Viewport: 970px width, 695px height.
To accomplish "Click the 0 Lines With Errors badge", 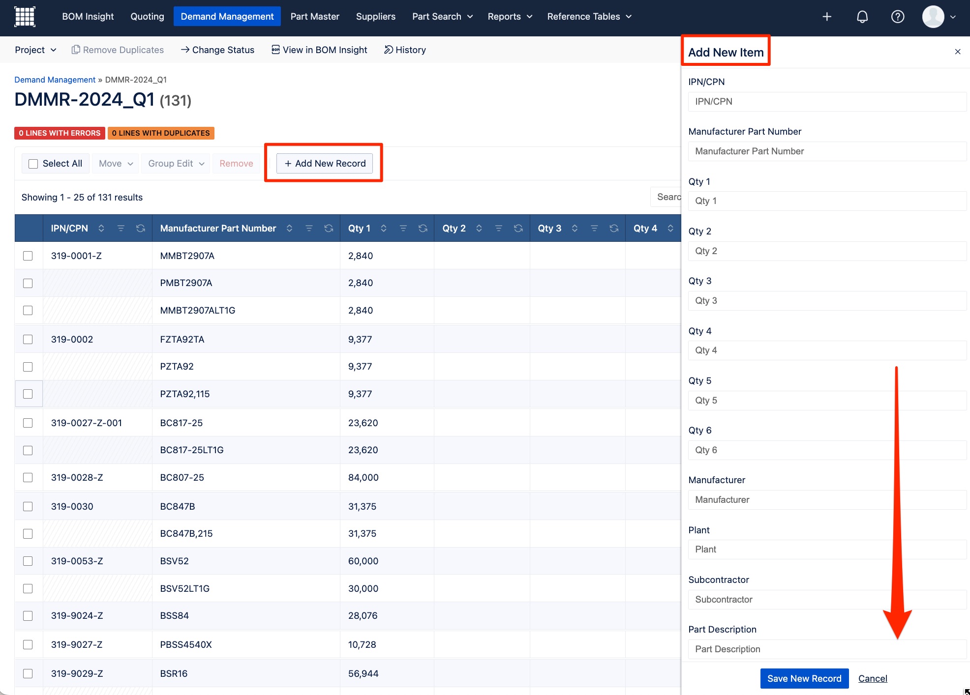I will click(x=60, y=133).
